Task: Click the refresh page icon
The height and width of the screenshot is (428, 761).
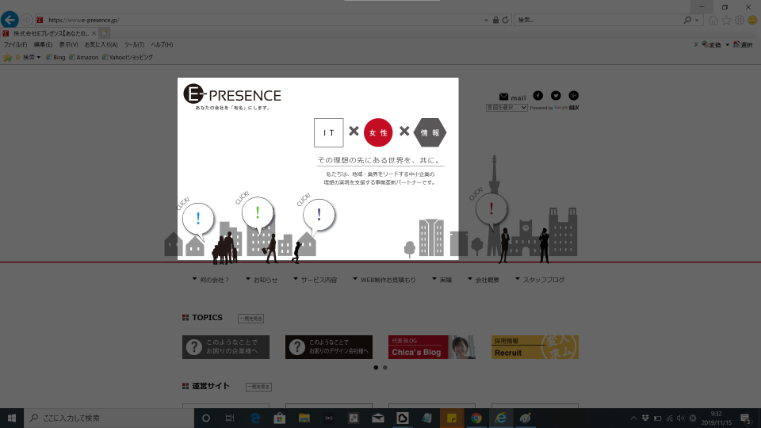Action: point(505,20)
